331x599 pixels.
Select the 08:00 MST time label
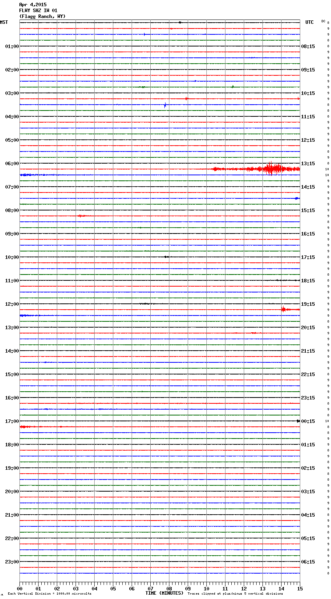point(12,210)
